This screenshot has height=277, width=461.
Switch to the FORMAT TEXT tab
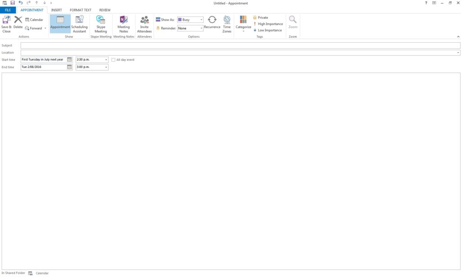pos(81,10)
